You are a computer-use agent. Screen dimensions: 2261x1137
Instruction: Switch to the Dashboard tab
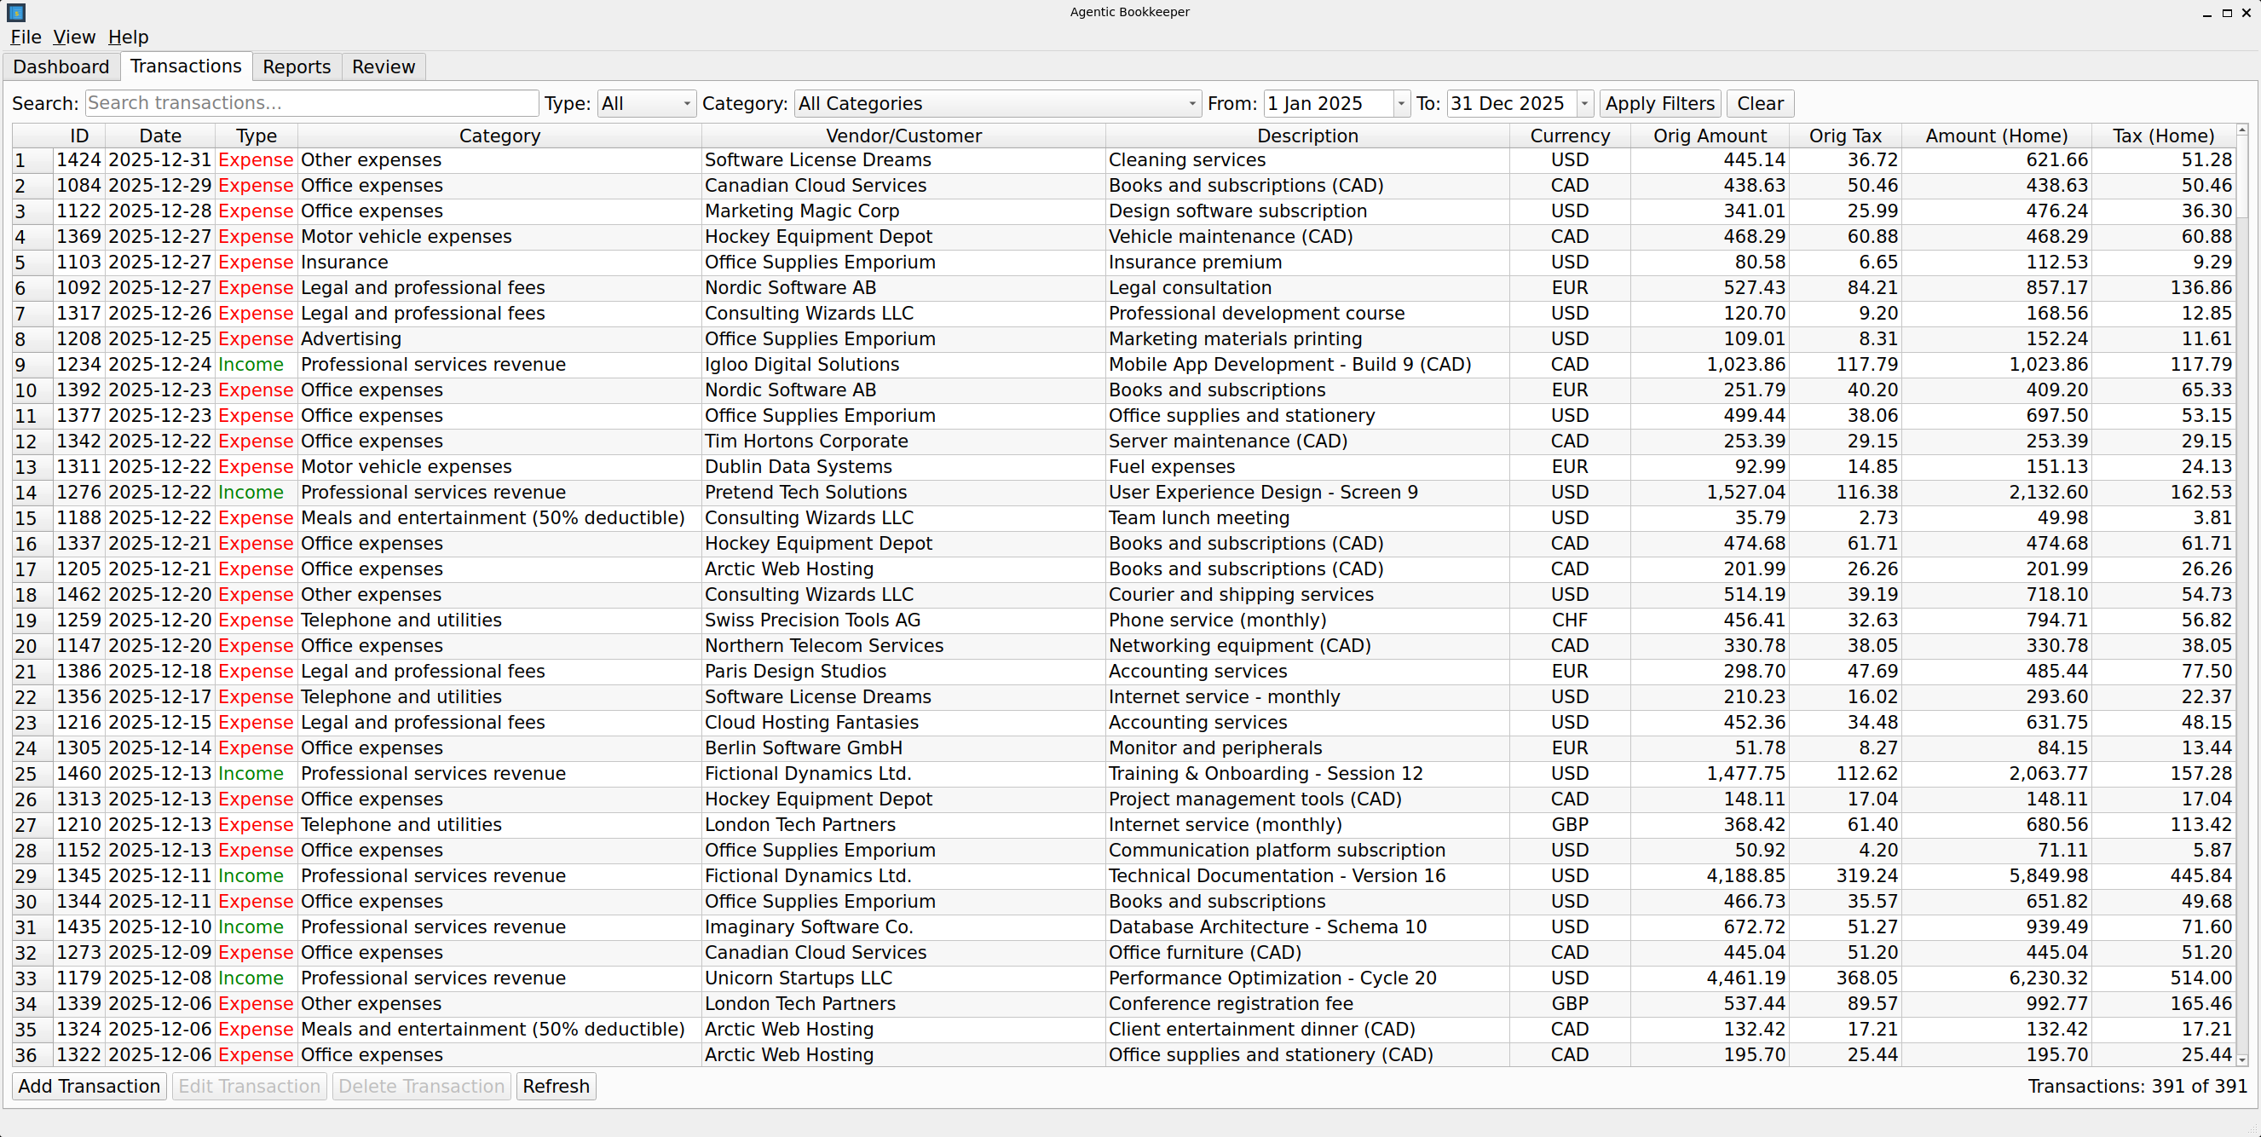(x=61, y=66)
